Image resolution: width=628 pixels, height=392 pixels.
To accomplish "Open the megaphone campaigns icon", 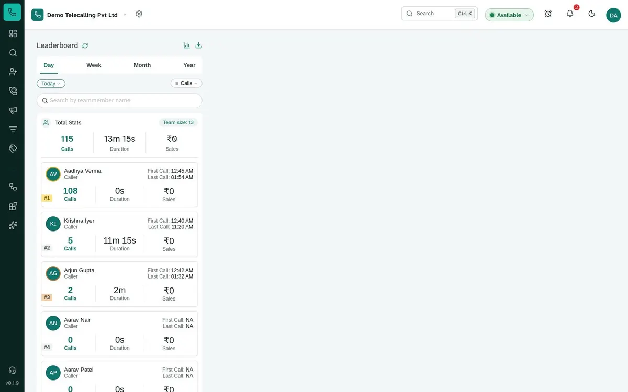I will 13,110.
